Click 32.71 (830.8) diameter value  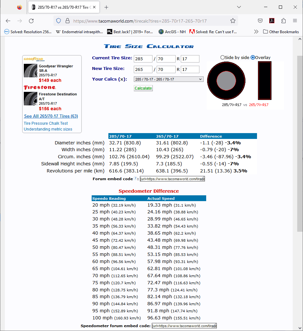pos(125,143)
